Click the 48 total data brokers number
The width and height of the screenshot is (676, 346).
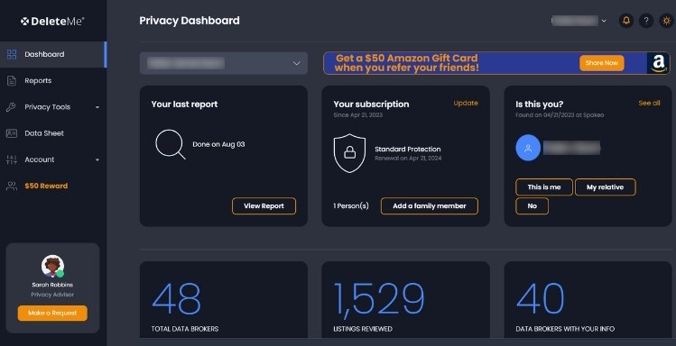coord(176,298)
